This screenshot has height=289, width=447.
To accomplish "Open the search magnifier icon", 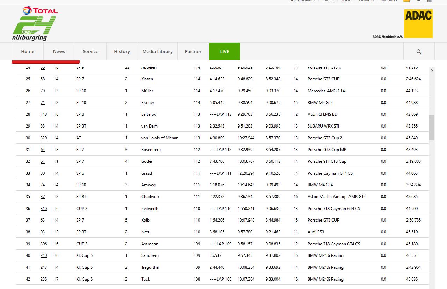I will tap(419, 52).
